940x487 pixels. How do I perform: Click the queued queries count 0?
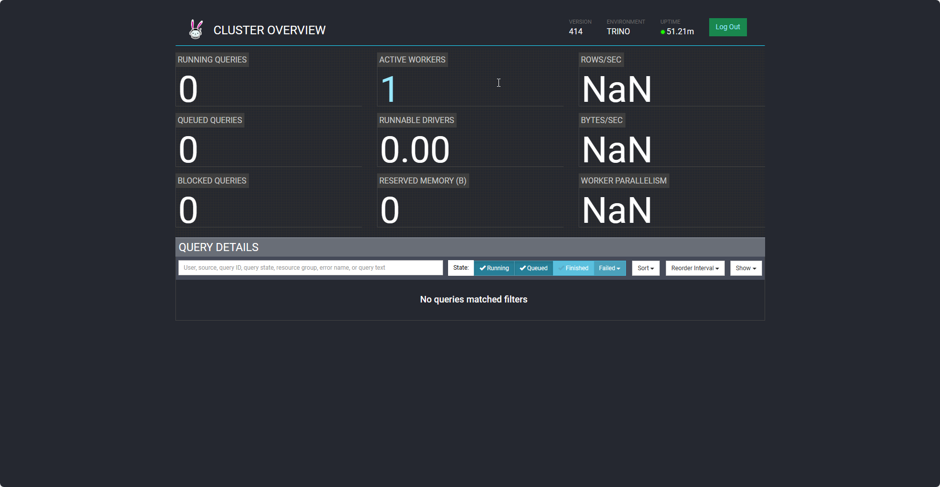[x=188, y=150]
